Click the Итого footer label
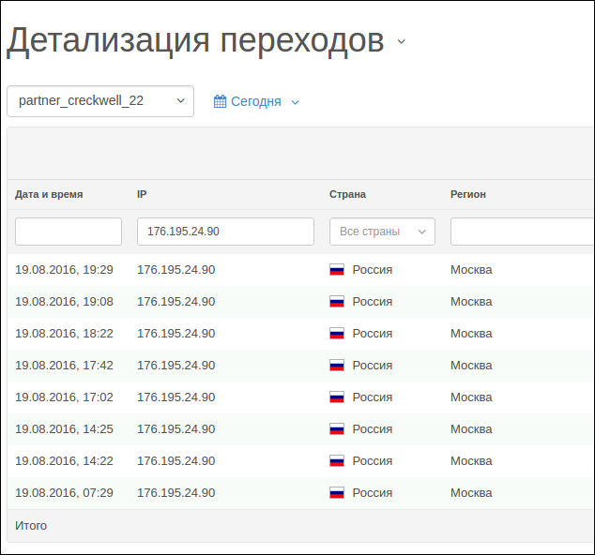Image resolution: width=595 pixels, height=555 pixels. [x=31, y=525]
